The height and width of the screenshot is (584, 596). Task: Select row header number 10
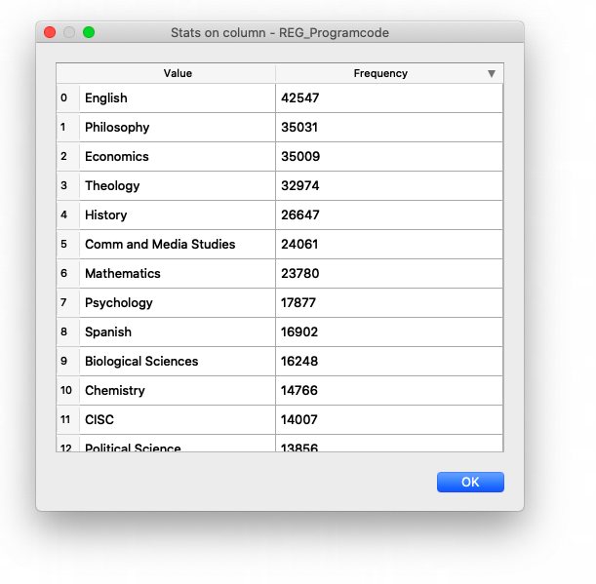coord(66,390)
